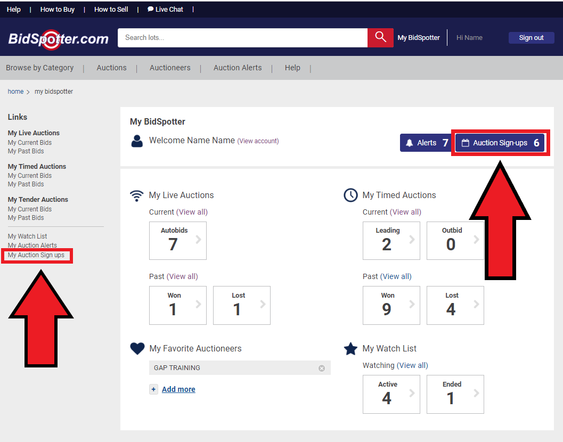Image resolution: width=563 pixels, height=442 pixels.
Task: Open the Leading tile showing 2
Action: coord(391,241)
